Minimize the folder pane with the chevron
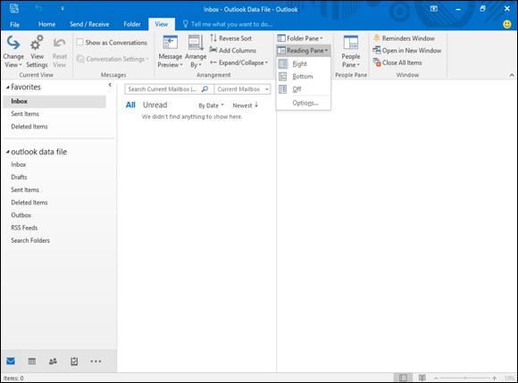Viewport: 518px width, 383px height. click(x=110, y=85)
